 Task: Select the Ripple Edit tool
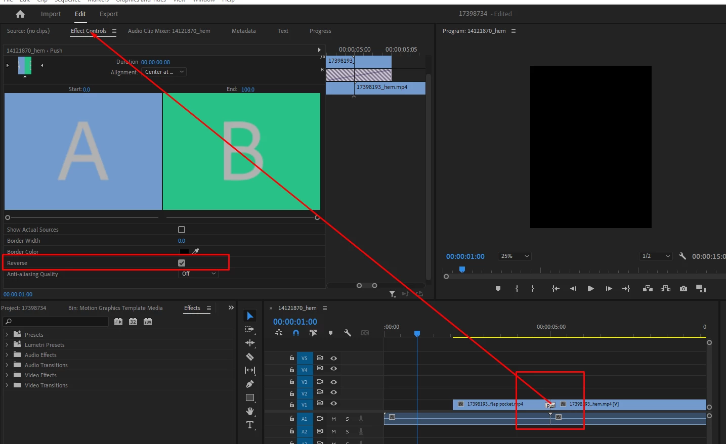[250, 343]
